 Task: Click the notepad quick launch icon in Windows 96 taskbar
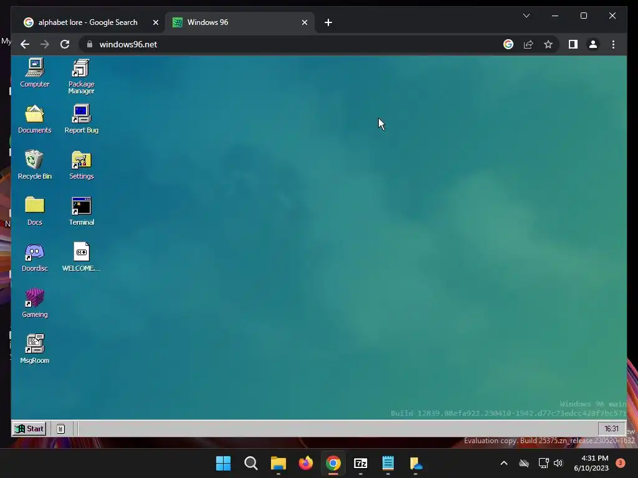coord(60,429)
